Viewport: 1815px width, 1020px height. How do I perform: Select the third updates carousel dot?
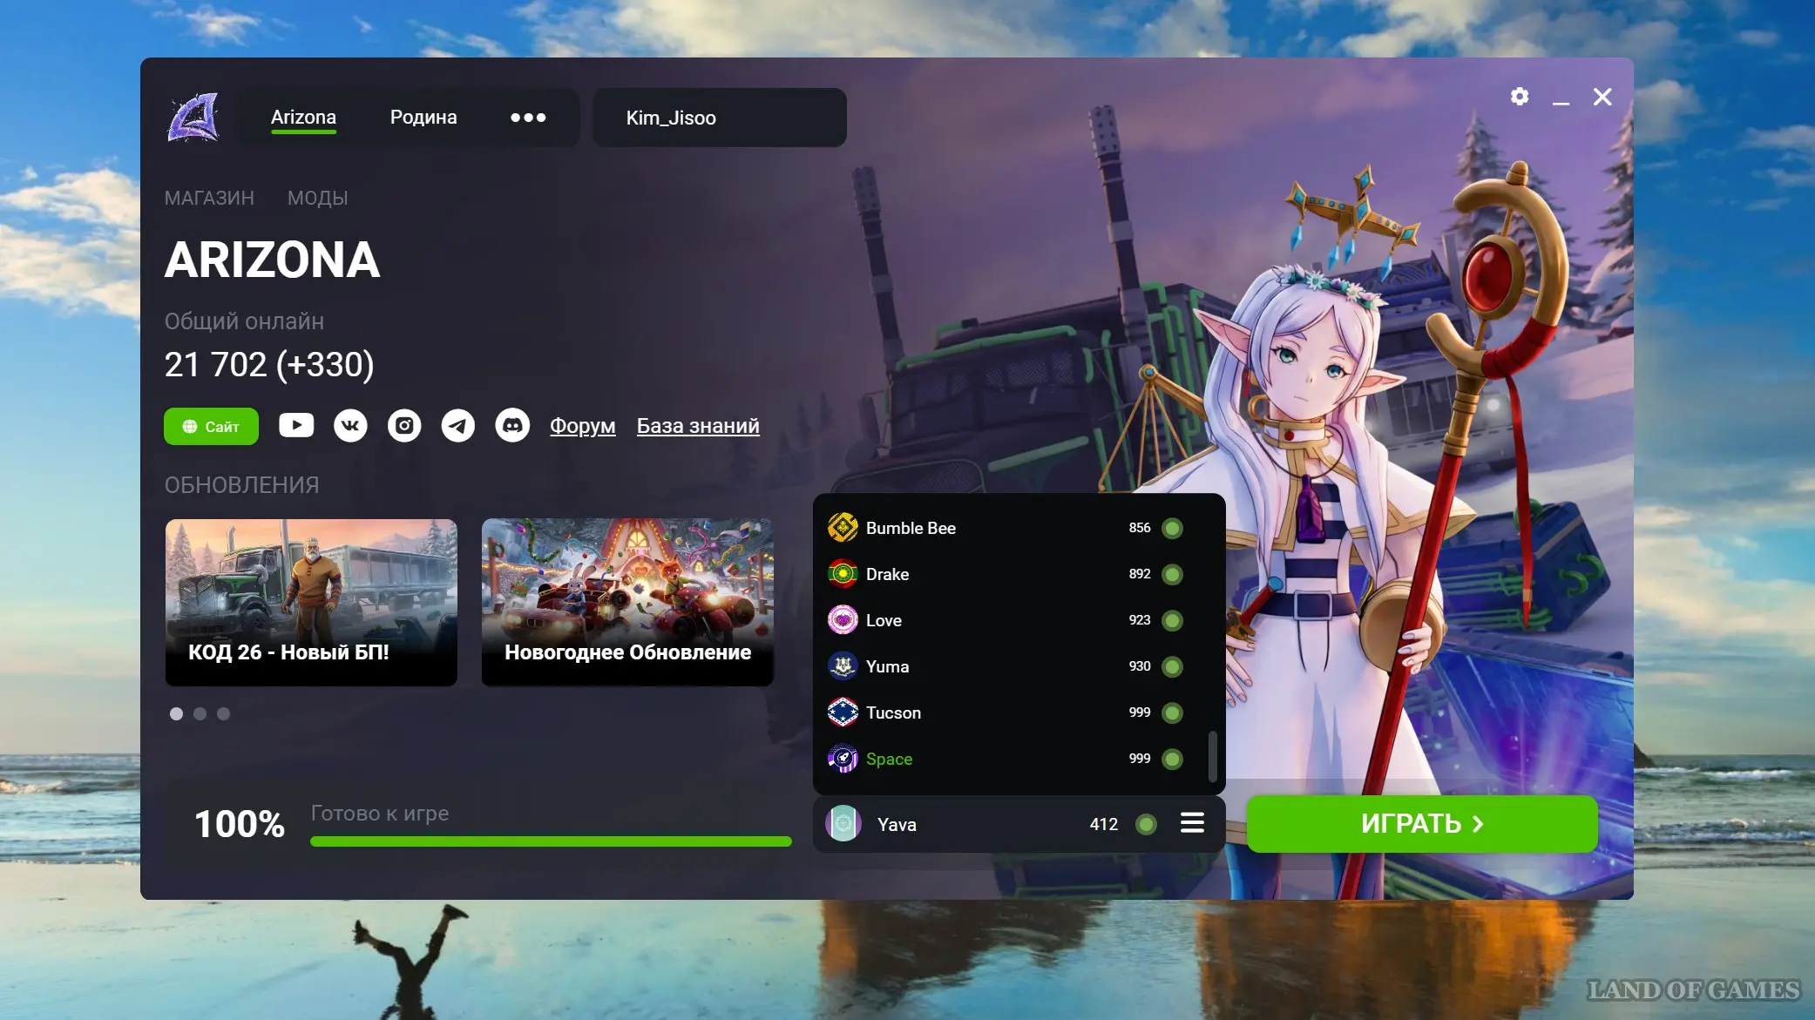point(223,713)
